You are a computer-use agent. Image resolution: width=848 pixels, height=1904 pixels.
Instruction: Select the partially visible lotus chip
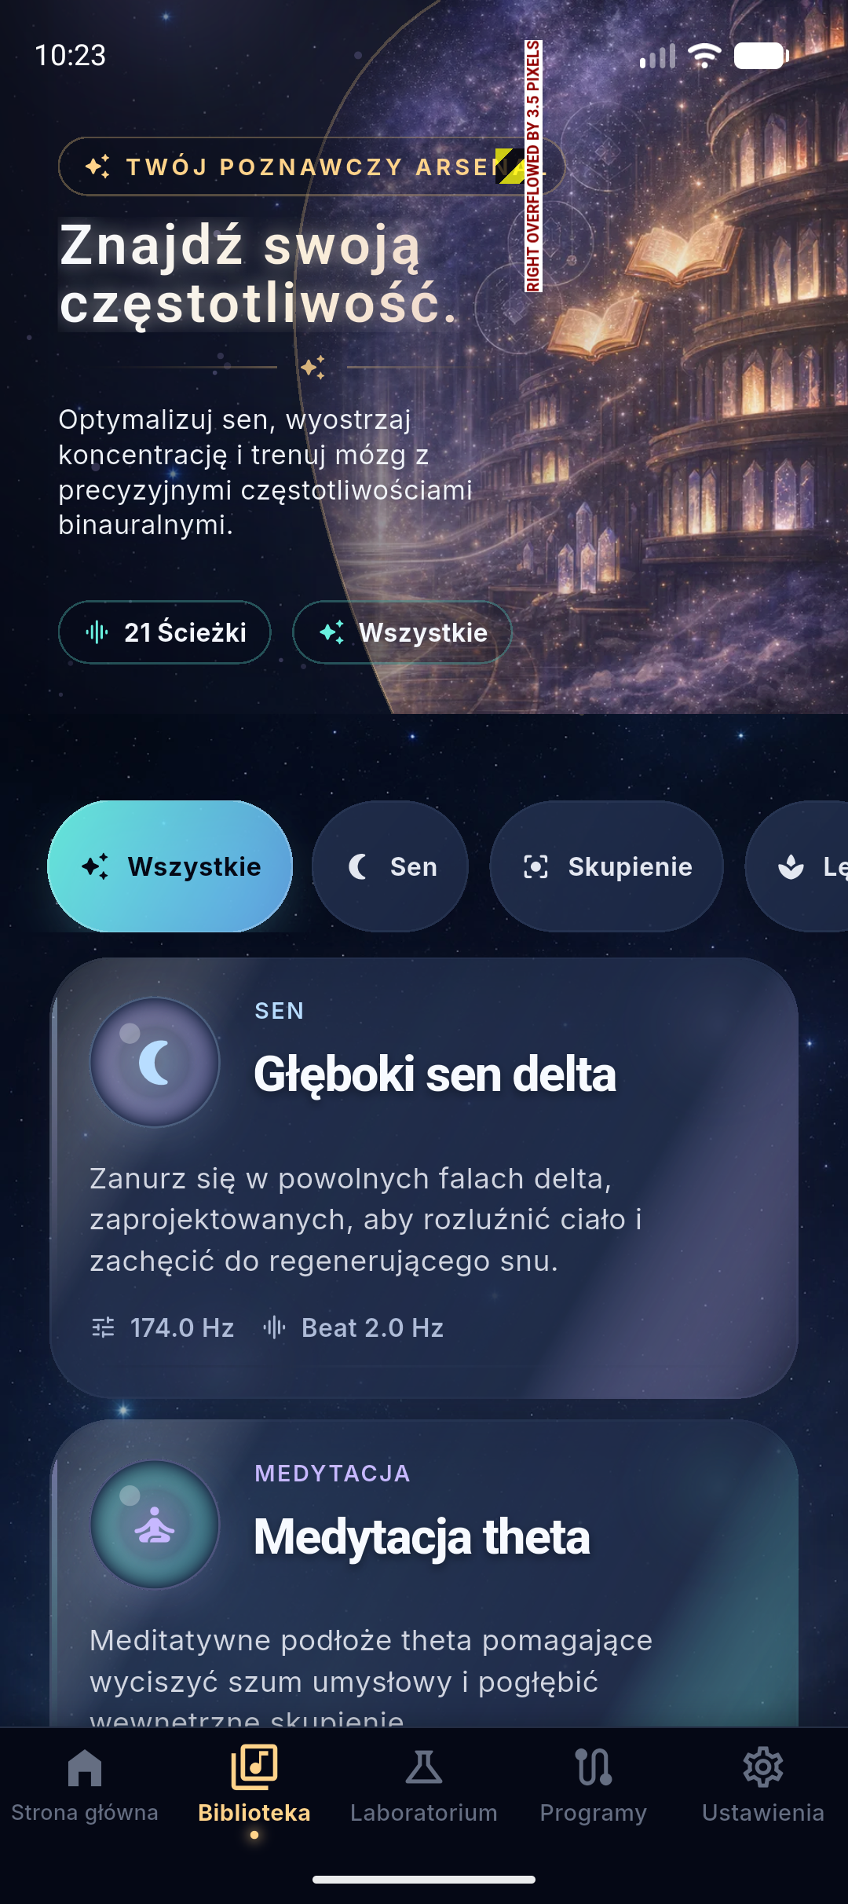coord(797,866)
